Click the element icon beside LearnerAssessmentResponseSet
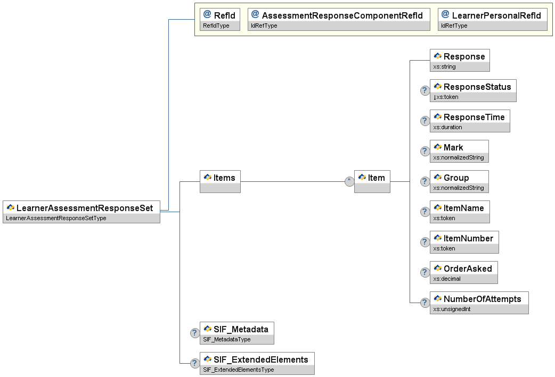The width and height of the screenshot is (555, 377). [x=11, y=207]
